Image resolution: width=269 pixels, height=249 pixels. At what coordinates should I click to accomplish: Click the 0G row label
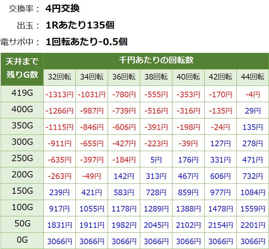[x=22, y=240]
